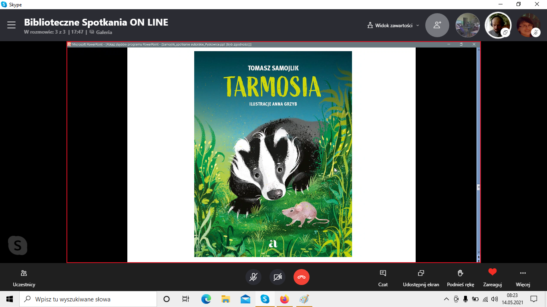The height and width of the screenshot is (307, 547).
Task: Open the Czat conversation panel
Action: (x=383, y=277)
